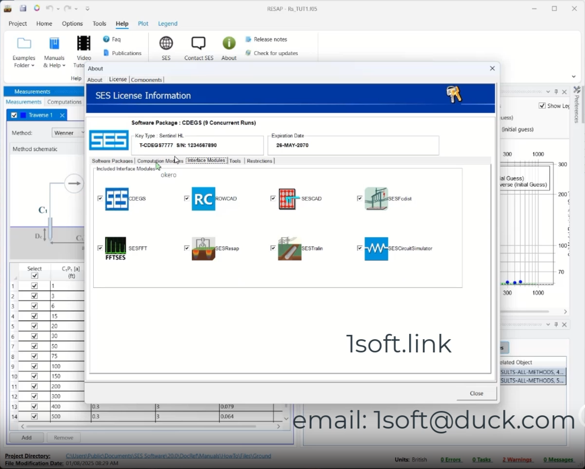Open the lower right panel options dropdown

[x=548, y=325]
